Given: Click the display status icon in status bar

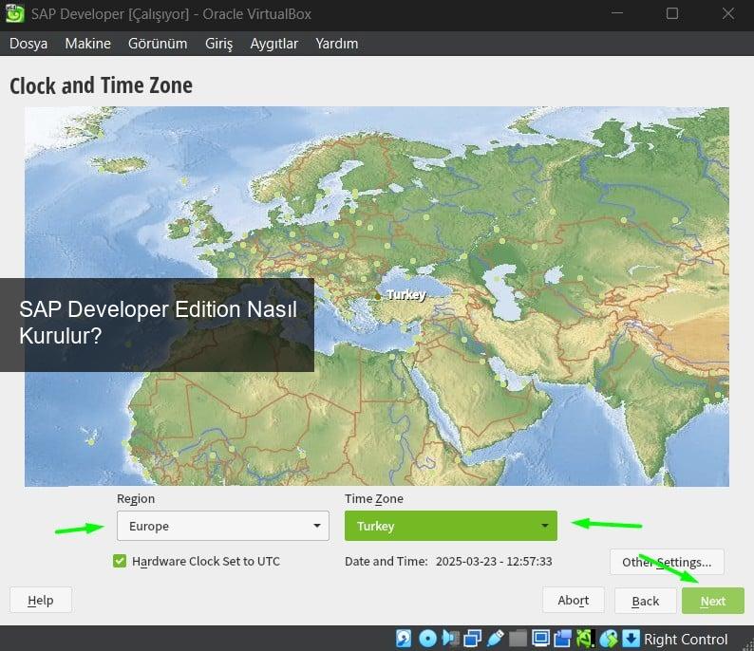Looking at the screenshot, I should coord(541,639).
